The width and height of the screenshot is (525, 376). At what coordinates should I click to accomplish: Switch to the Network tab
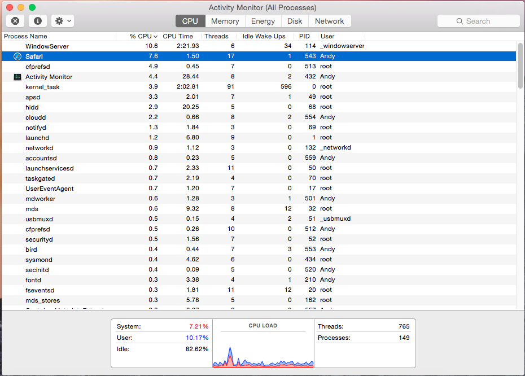[330, 21]
